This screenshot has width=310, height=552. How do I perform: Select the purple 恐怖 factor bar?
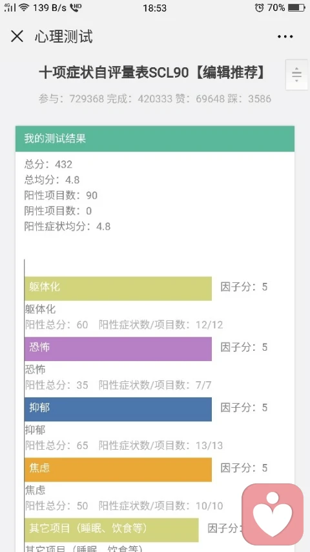tap(118, 349)
